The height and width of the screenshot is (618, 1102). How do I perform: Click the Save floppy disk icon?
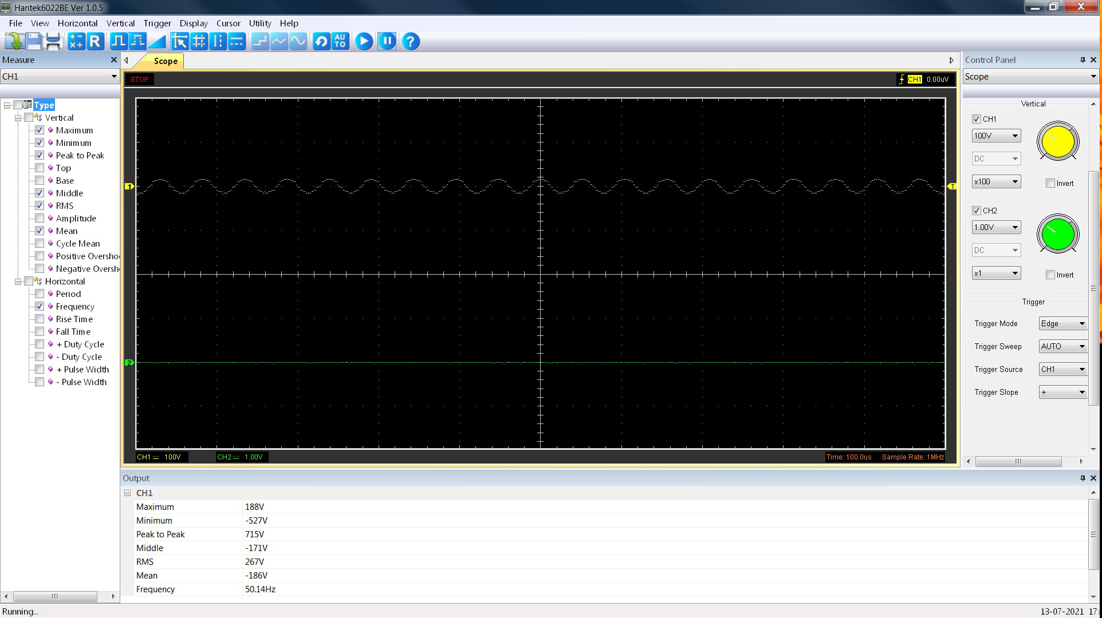pyautogui.click(x=34, y=41)
